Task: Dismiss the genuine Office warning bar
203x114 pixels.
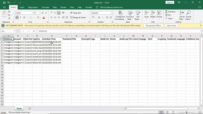Action: [201, 25]
